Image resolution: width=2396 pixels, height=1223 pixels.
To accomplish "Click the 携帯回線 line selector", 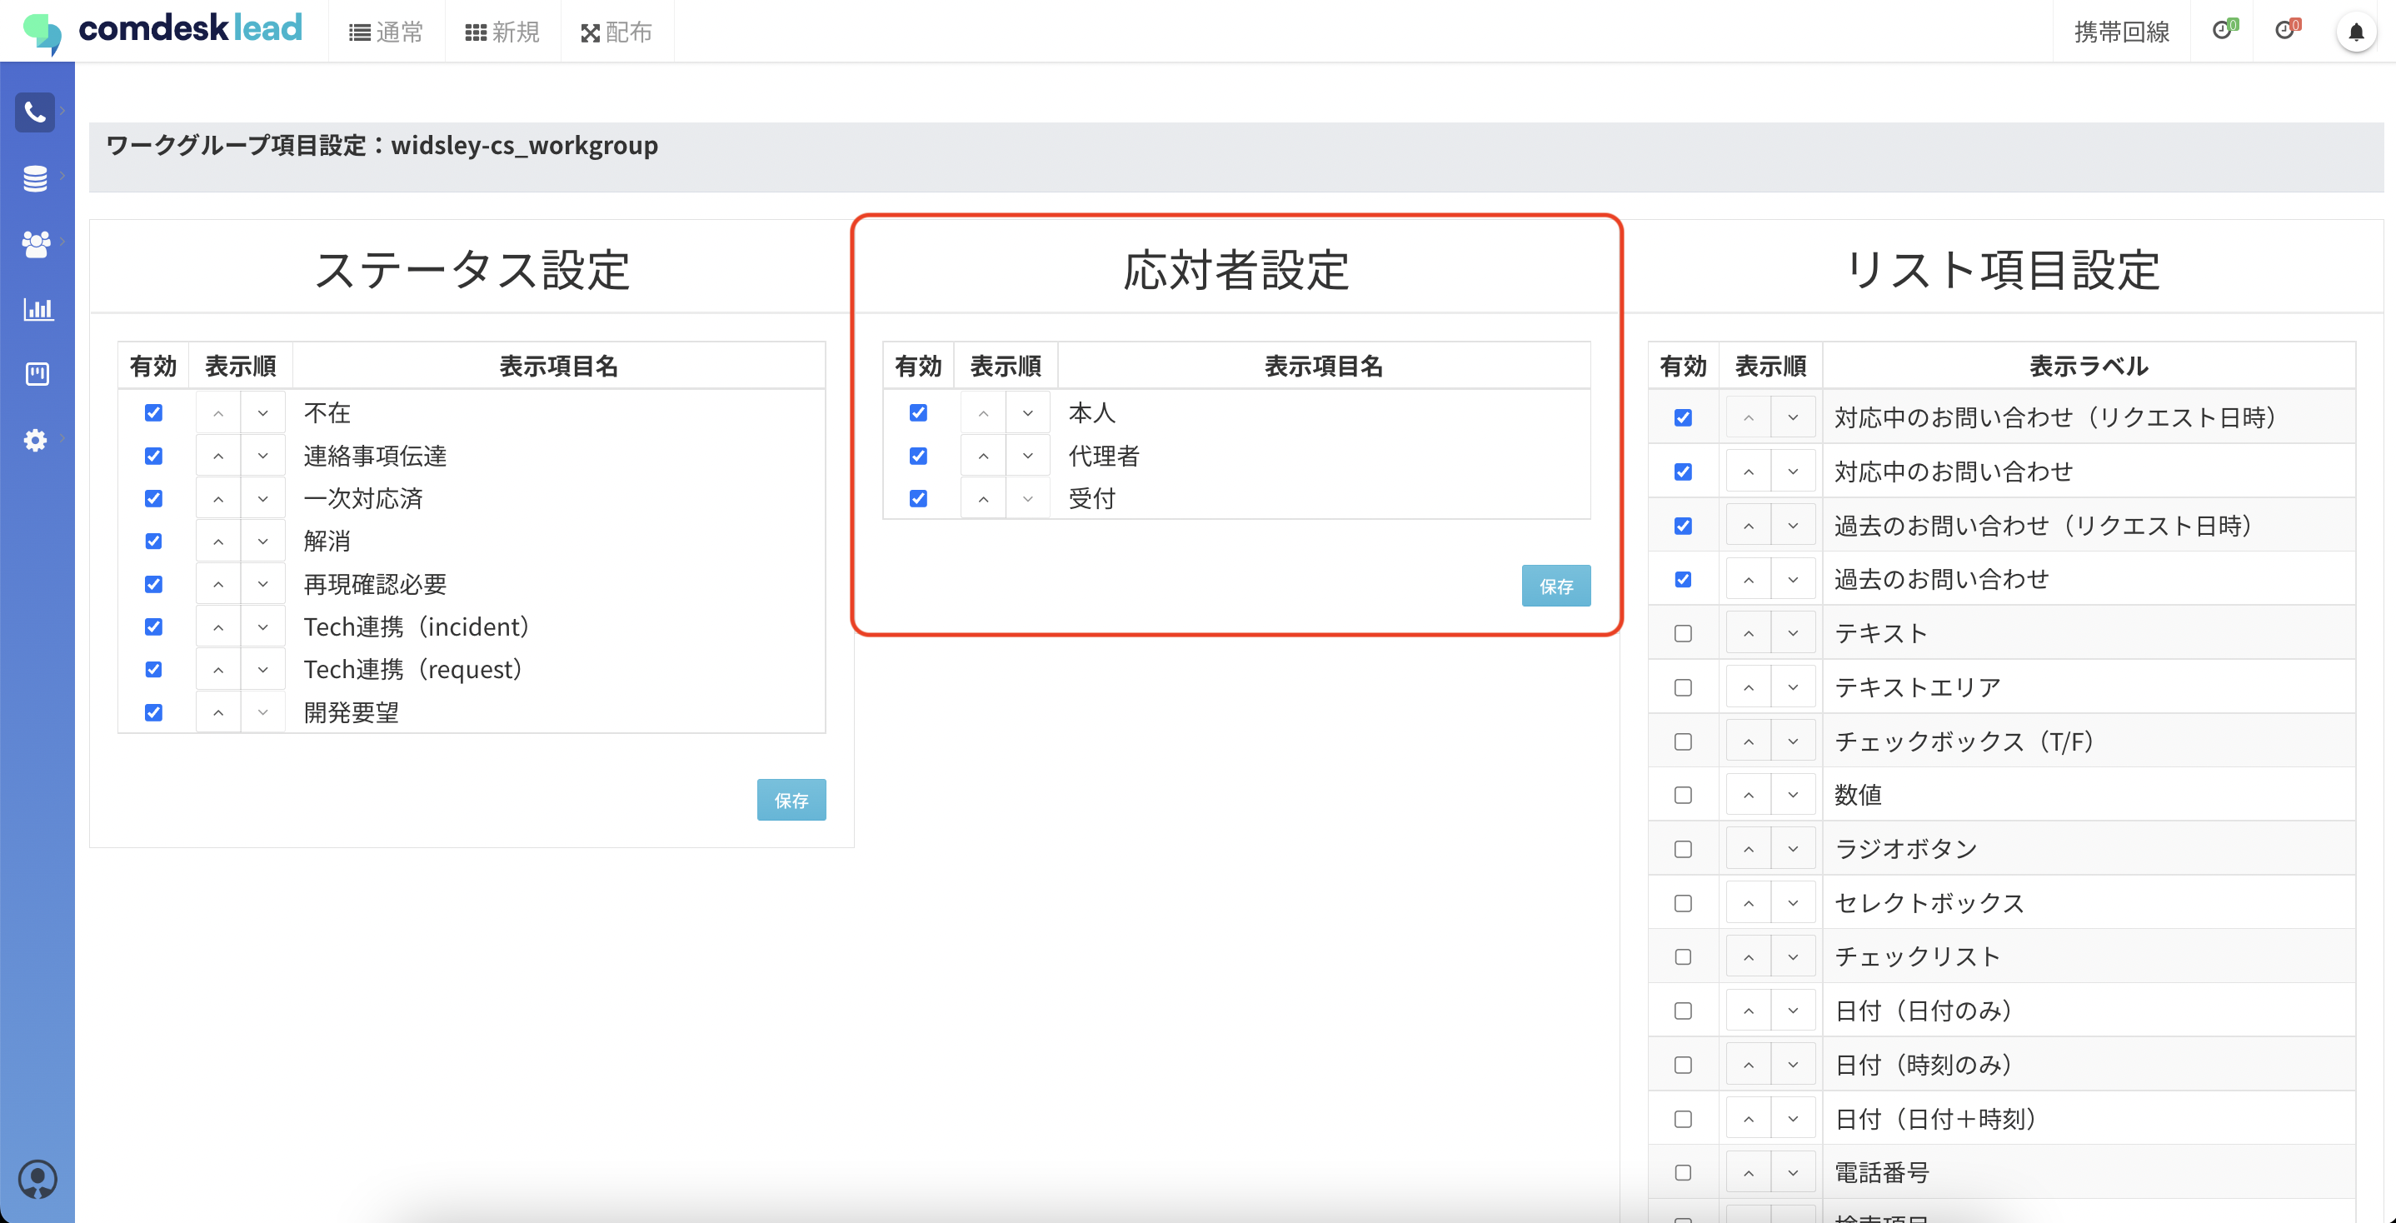I will pos(2121,32).
